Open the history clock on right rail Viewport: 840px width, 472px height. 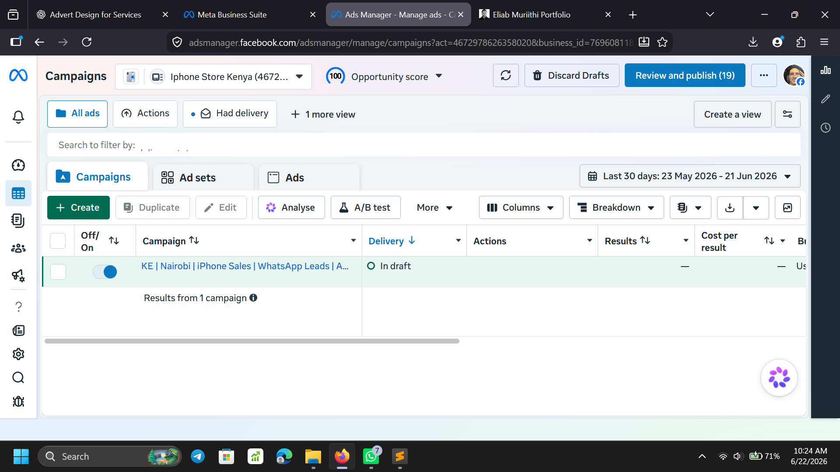point(826,128)
